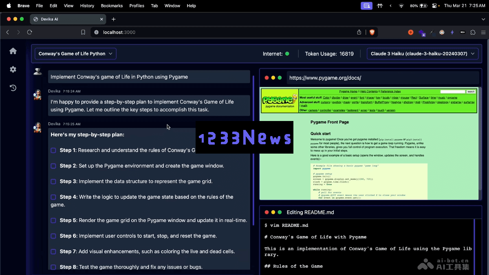Close the Devika AI tab
This screenshot has width=489, height=275.
tap(101, 19)
